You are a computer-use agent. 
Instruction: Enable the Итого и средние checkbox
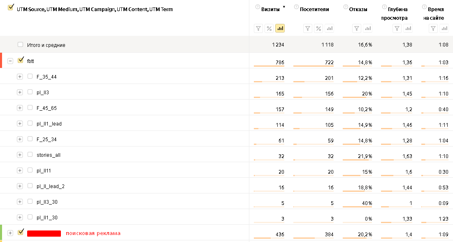click(x=21, y=44)
